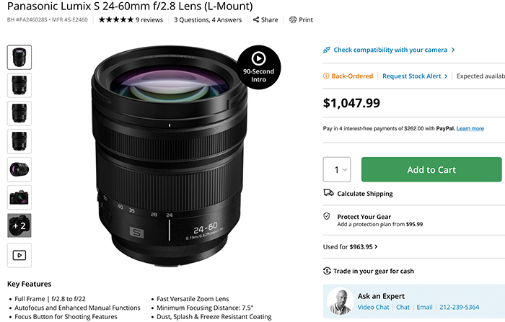Screen dimensions: 505x322
Task: Click the Add to Cart button
Action: click(431, 169)
